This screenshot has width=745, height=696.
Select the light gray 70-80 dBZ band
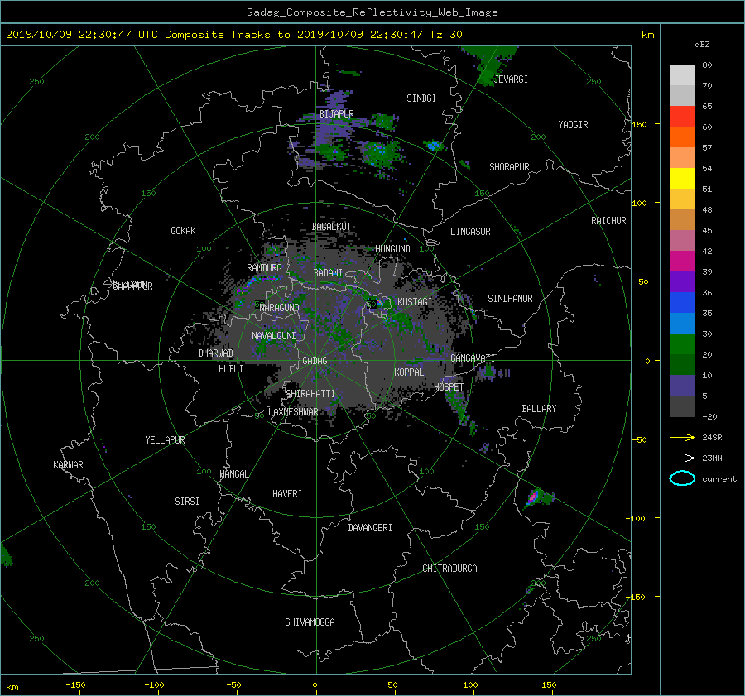pos(682,75)
